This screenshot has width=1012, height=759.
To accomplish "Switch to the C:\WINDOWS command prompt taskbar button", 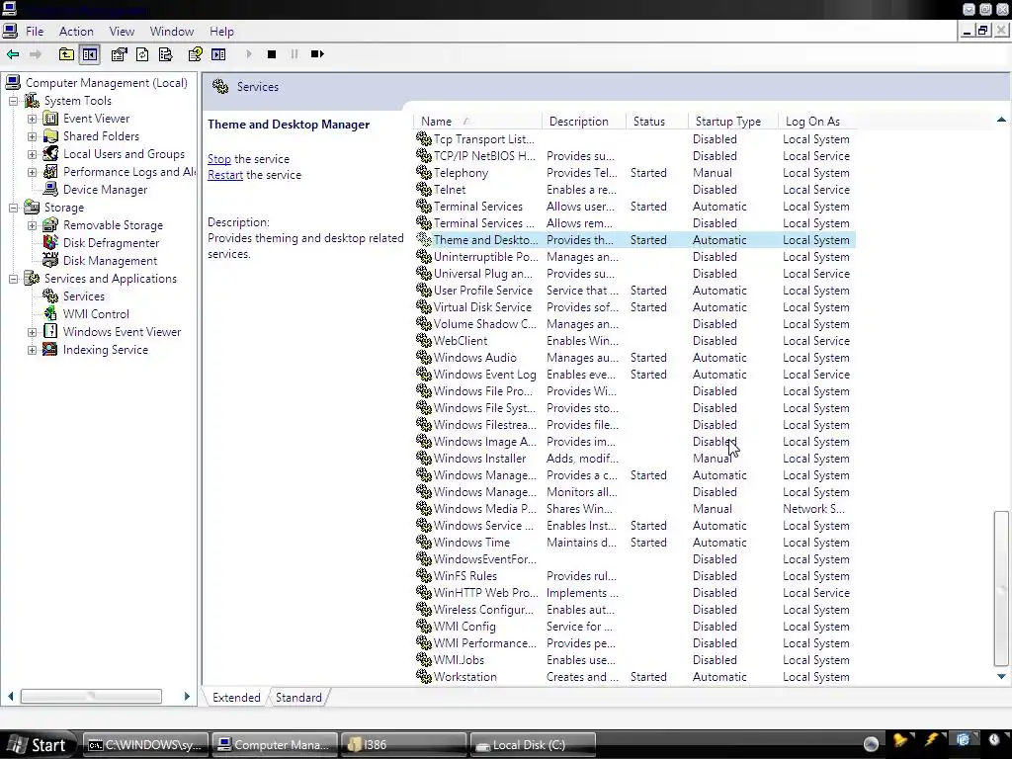I will point(146,745).
